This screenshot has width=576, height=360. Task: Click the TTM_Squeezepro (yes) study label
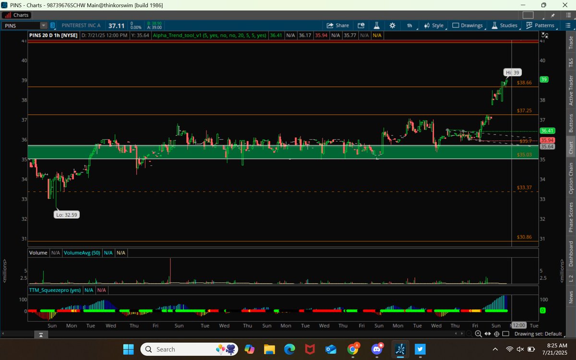click(55, 290)
